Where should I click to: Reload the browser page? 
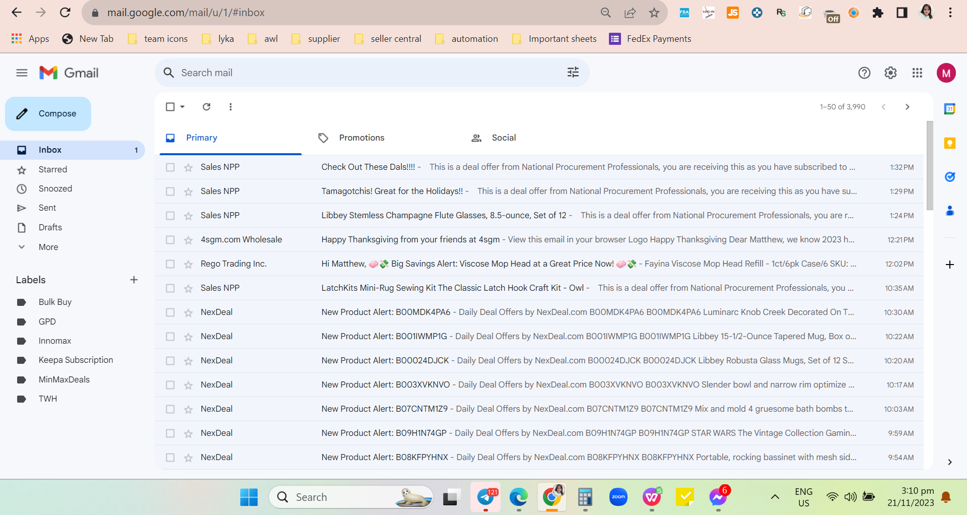pos(65,13)
